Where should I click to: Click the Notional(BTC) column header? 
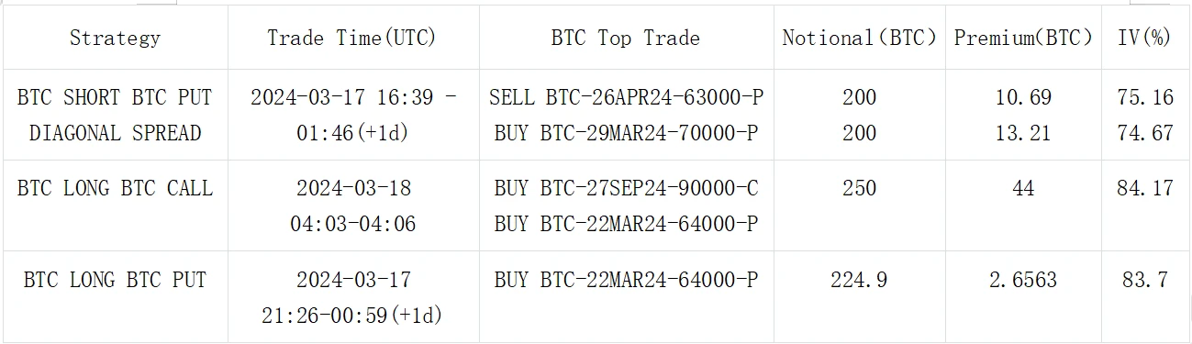(x=859, y=38)
